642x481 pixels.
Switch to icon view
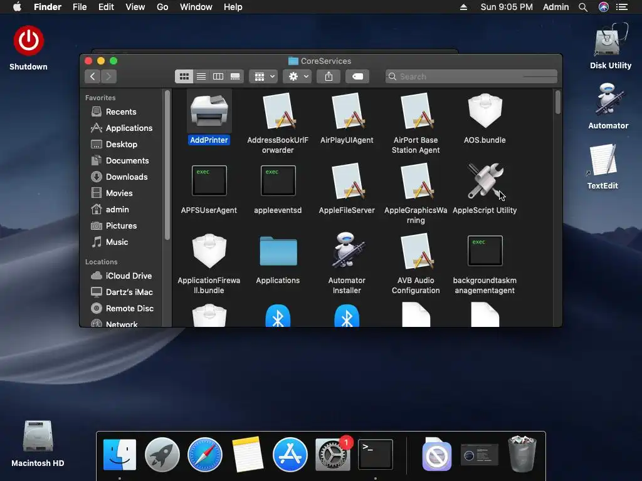pyautogui.click(x=184, y=76)
